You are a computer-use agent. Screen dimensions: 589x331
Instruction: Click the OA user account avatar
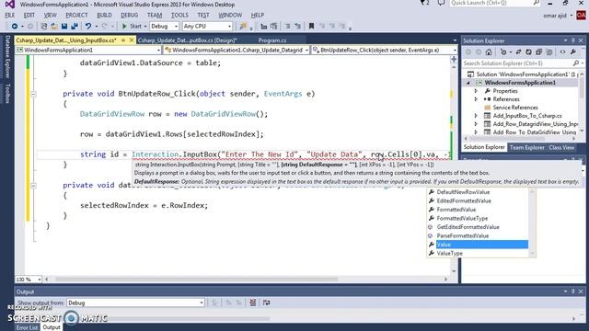pyautogui.click(x=581, y=16)
